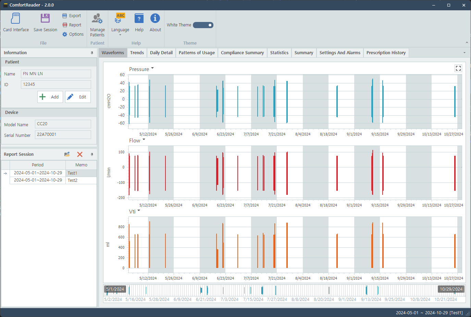The width and height of the screenshot is (471, 317).
Task: Toggle the White Theme switch
Action: click(x=203, y=25)
